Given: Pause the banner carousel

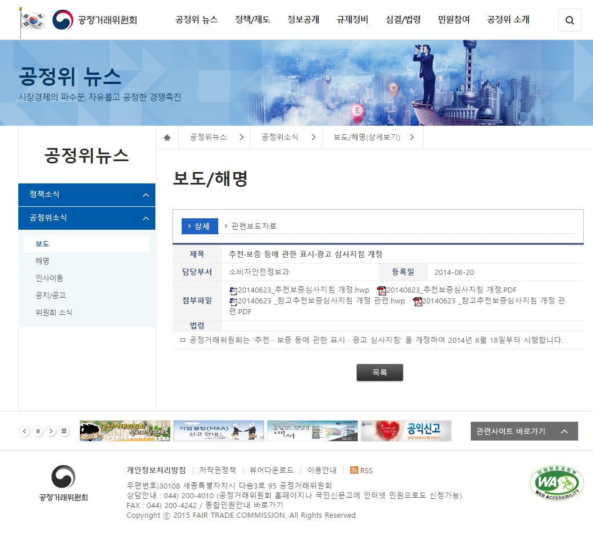Looking at the screenshot, I should coord(38,431).
